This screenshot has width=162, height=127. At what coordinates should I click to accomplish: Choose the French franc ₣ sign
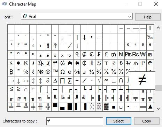pos(99,55)
